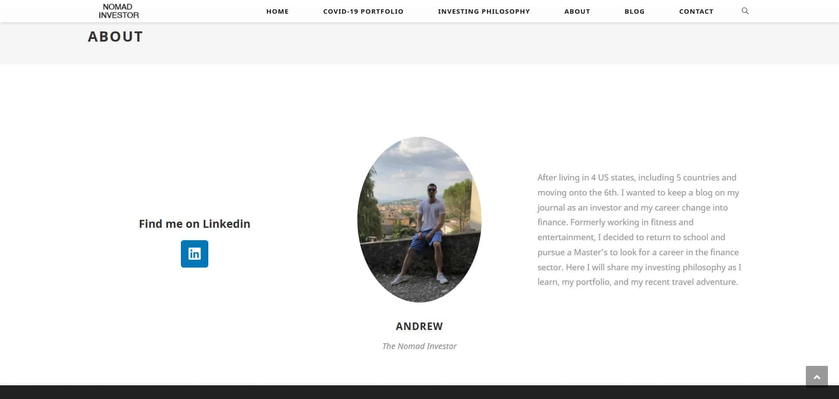The image size is (839, 399).
Task: Click the dark footer bar
Action: pos(419,392)
